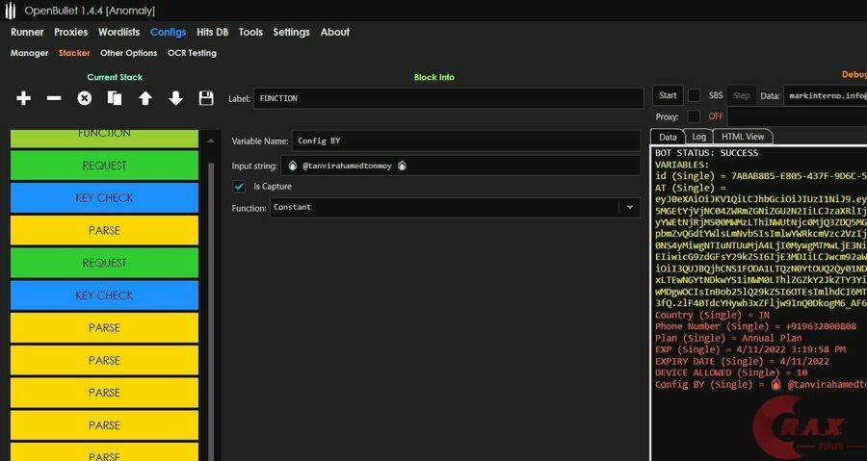Switch to the Stacker sub-tab

coord(74,53)
